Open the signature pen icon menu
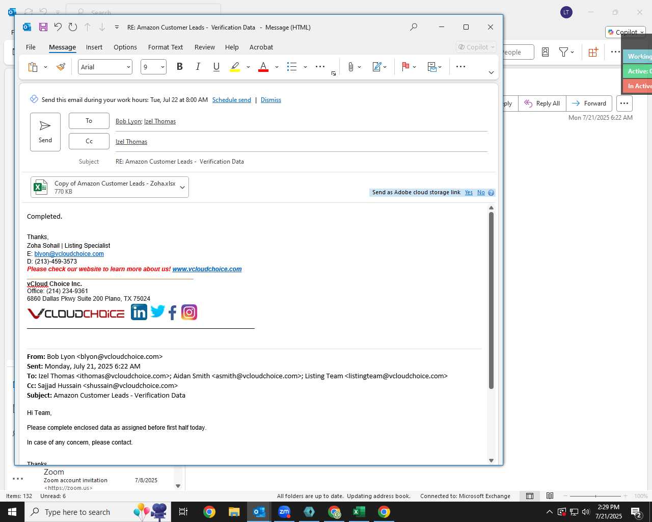This screenshot has height=522, width=652. click(379, 67)
